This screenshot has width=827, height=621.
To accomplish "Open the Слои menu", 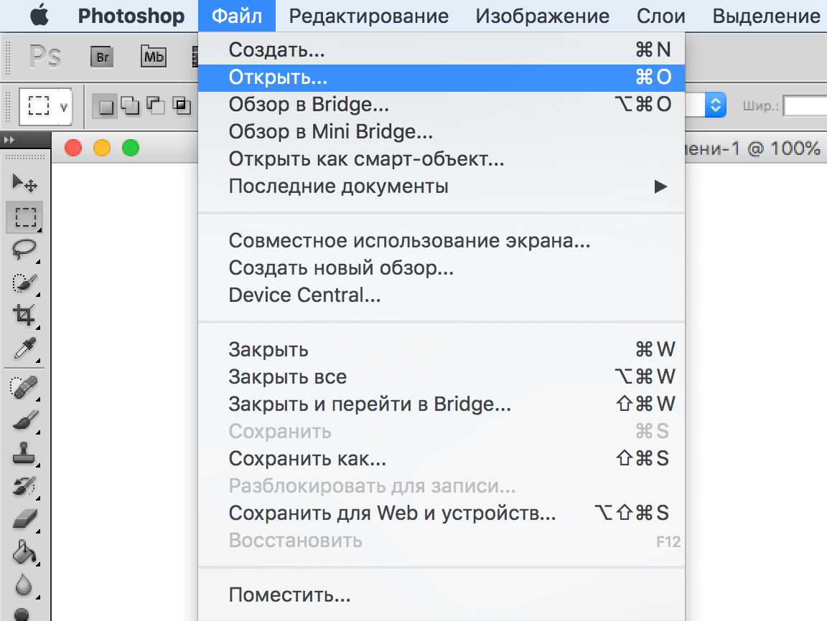I will [x=660, y=16].
